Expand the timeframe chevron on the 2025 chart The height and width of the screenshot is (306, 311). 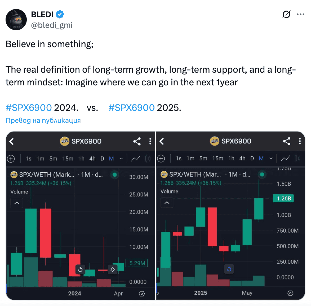point(271,158)
